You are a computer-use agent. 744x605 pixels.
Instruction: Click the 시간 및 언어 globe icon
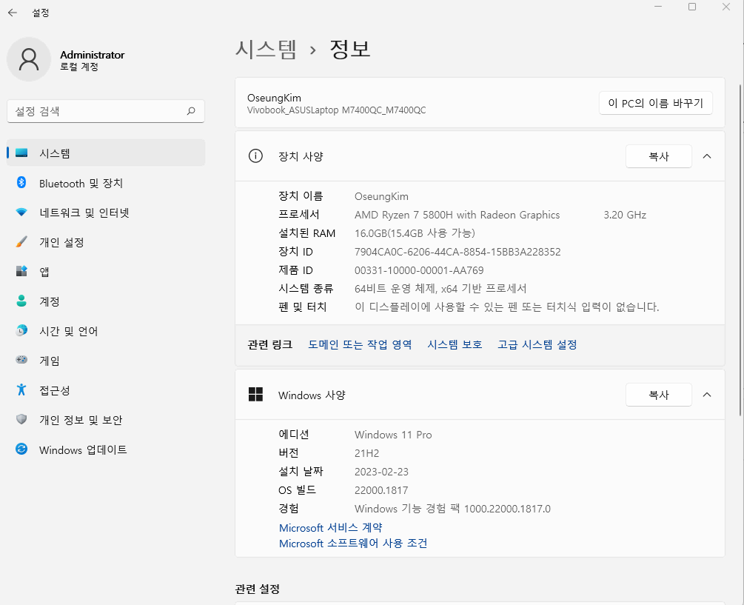(21, 331)
